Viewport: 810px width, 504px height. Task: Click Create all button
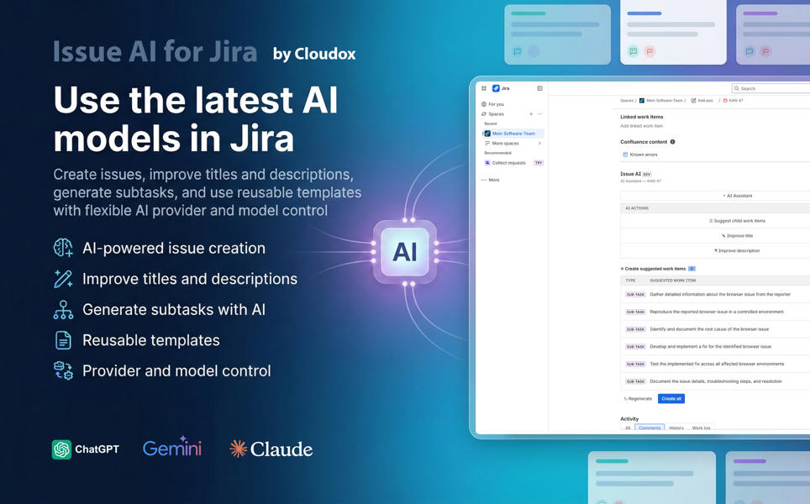pyautogui.click(x=671, y=399)
